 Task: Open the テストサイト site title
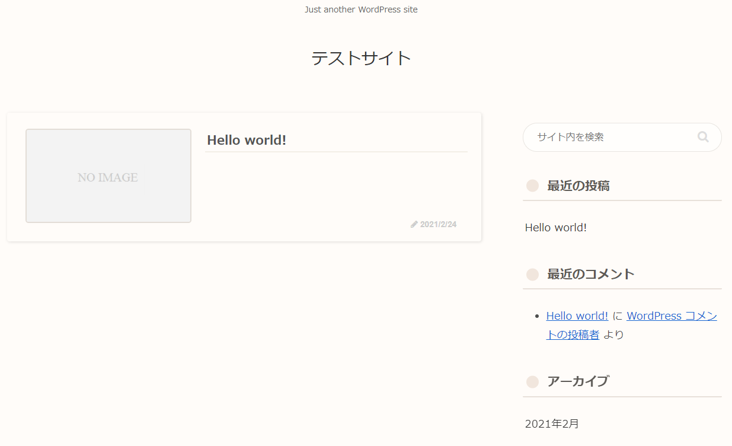[361, 58]
